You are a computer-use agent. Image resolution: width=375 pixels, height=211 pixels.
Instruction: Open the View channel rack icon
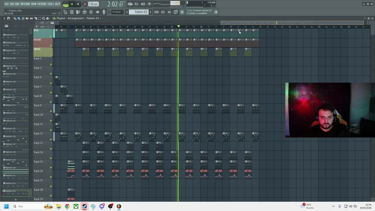[x=71, y=12]
